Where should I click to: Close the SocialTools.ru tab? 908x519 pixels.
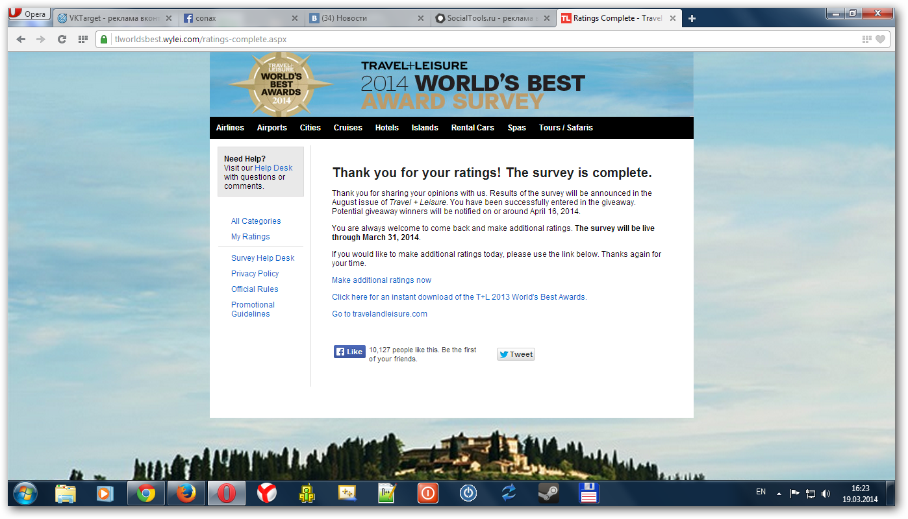point(546,18)
